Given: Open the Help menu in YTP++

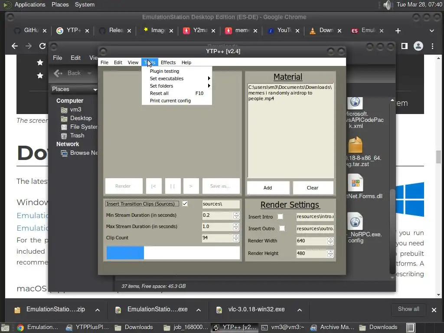Looking at the screenshot, I should point(186,62).
